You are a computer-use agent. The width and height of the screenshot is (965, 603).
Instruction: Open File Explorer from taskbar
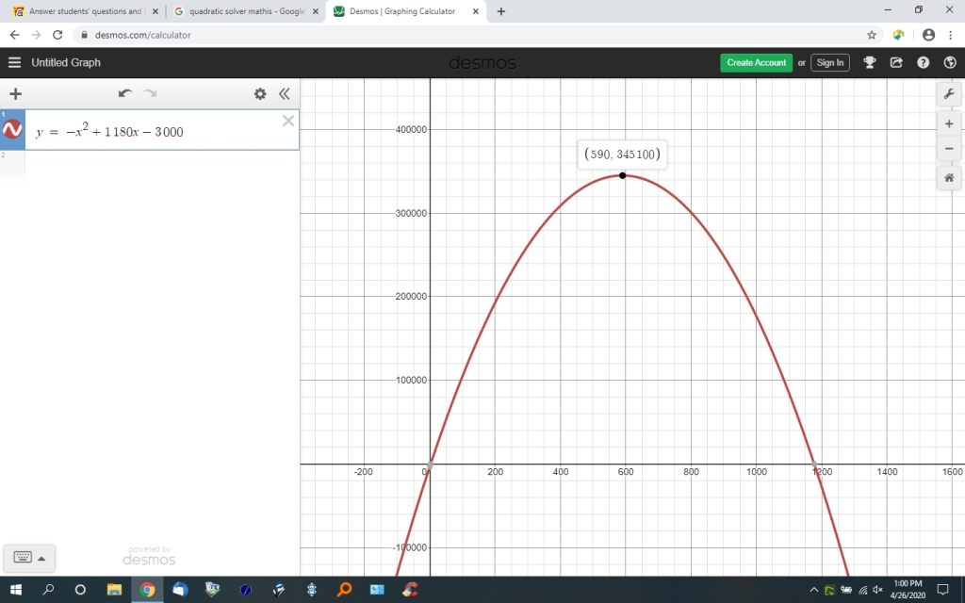tap(114, 590)
